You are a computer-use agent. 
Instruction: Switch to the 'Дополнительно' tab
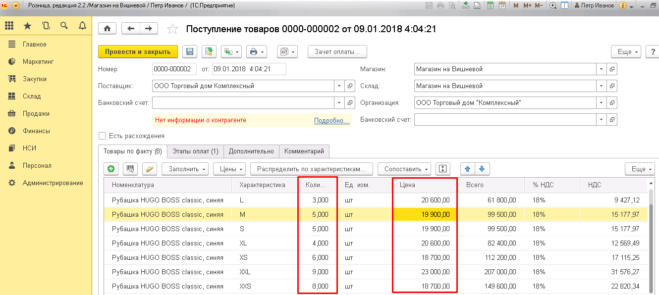251,151
